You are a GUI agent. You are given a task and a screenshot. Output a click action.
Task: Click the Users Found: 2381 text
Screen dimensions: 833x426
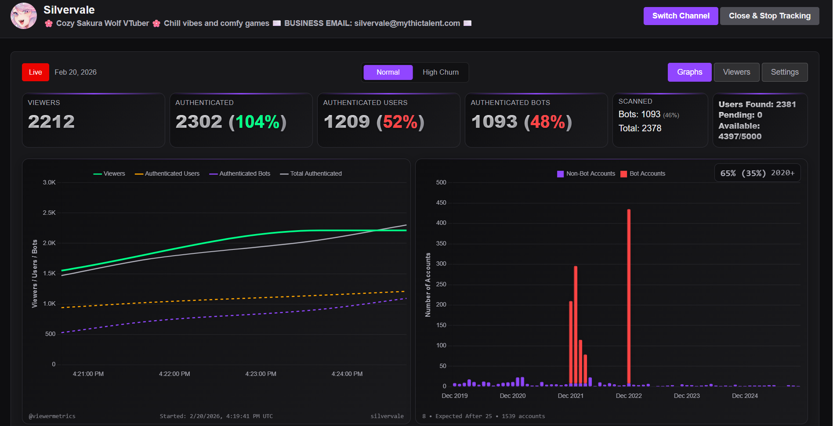tap(757, 105)
